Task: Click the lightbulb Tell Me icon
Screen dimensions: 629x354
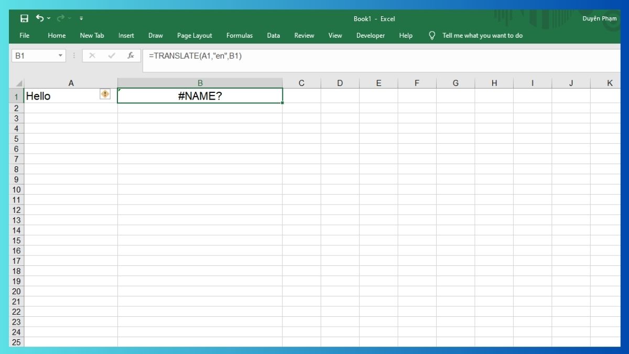Action: [432, 36]
